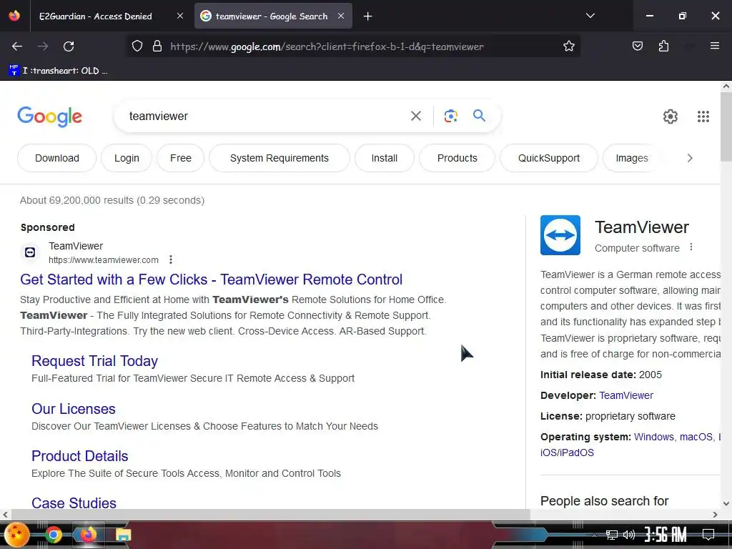Clear the Google search box text
Viewport: 732px width, 549px height.
point(415,116)
